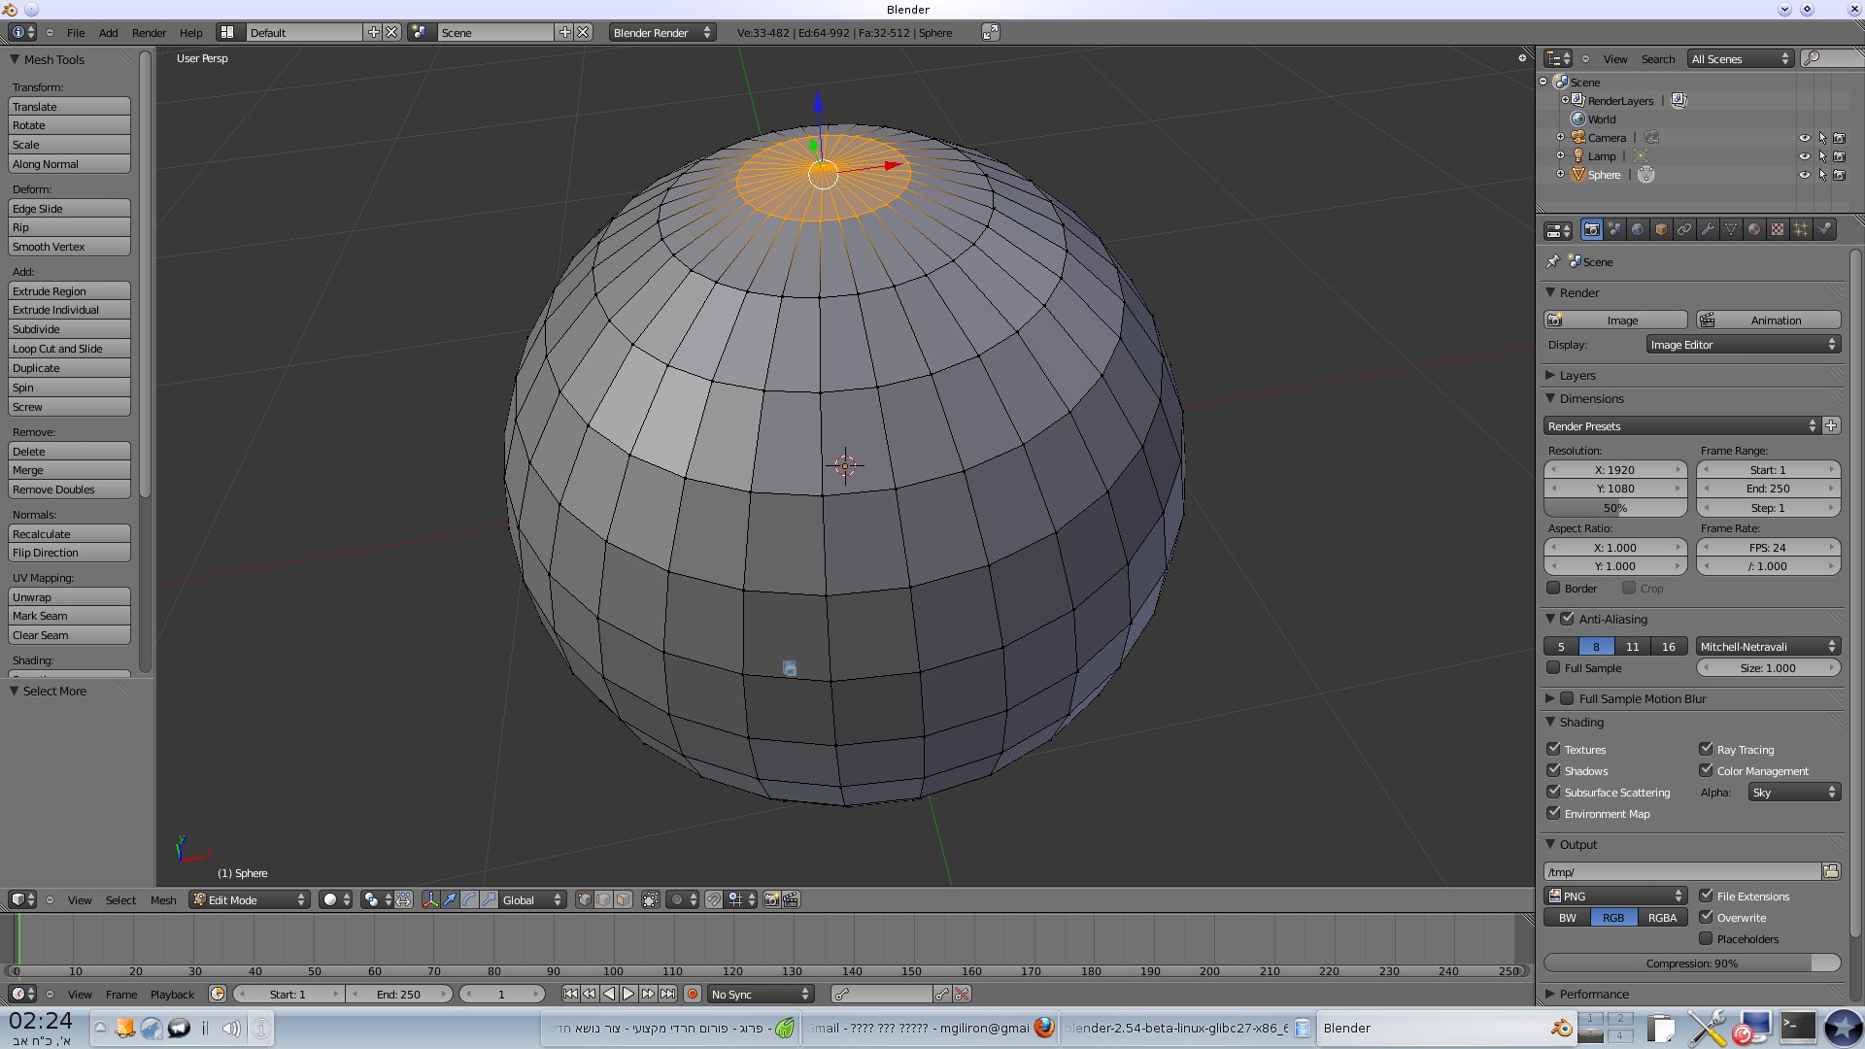Open the Modifiers wrench properties tab
Viewport: 1865px width, 1049px height.
[x=1708, y=229]
